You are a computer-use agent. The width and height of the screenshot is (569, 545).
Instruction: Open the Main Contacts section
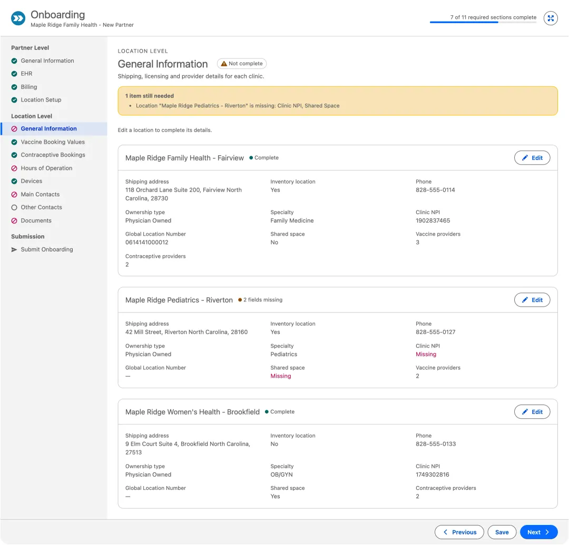coord(54,195)
